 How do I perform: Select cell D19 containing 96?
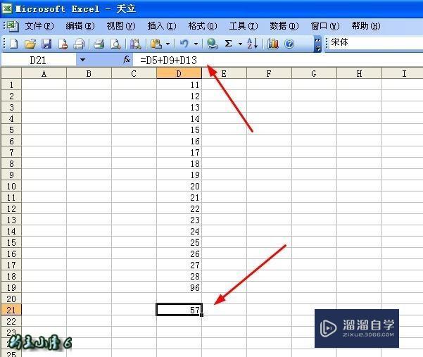[179, 287]
